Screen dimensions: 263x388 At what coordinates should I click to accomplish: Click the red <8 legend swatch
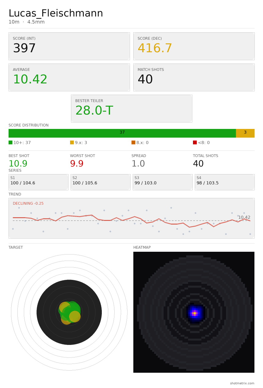(195, 142)
